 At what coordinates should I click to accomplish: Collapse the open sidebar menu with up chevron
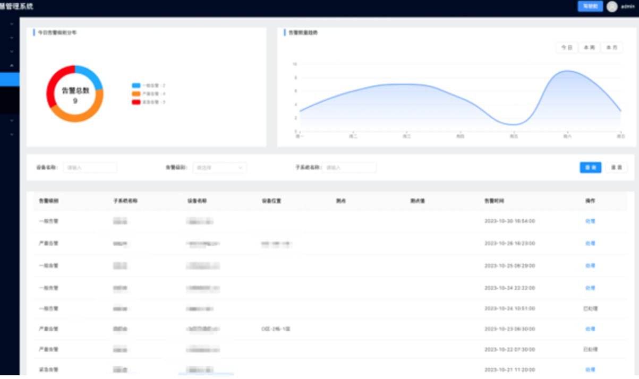tap(12, 66)
